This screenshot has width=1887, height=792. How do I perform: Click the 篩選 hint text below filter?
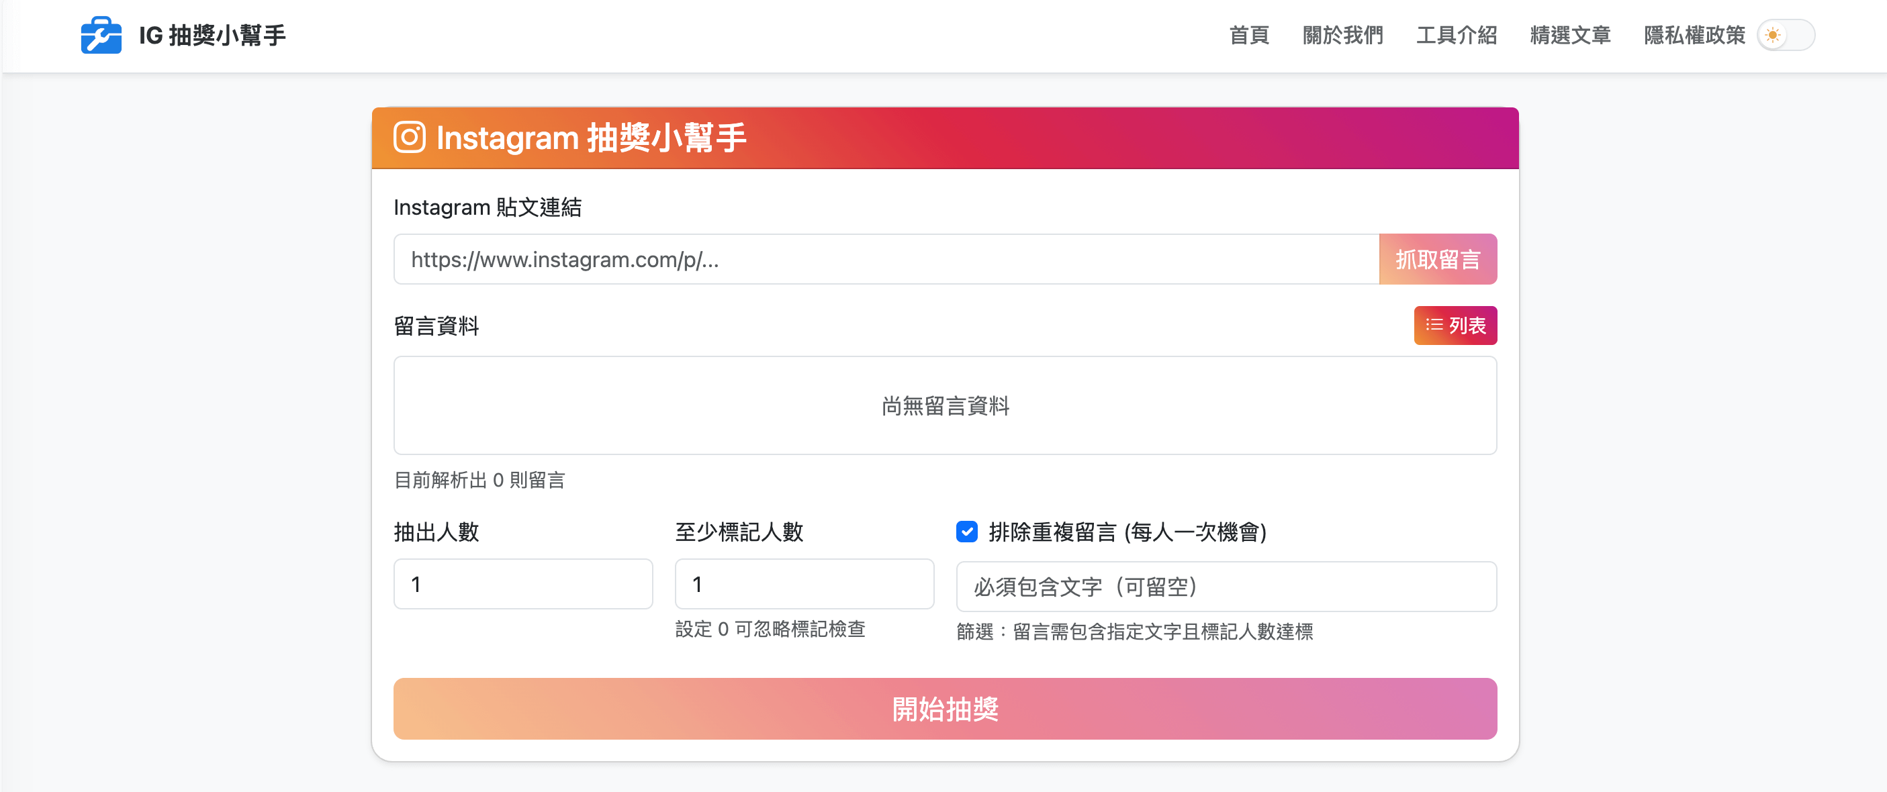[x=1135, y=632]
